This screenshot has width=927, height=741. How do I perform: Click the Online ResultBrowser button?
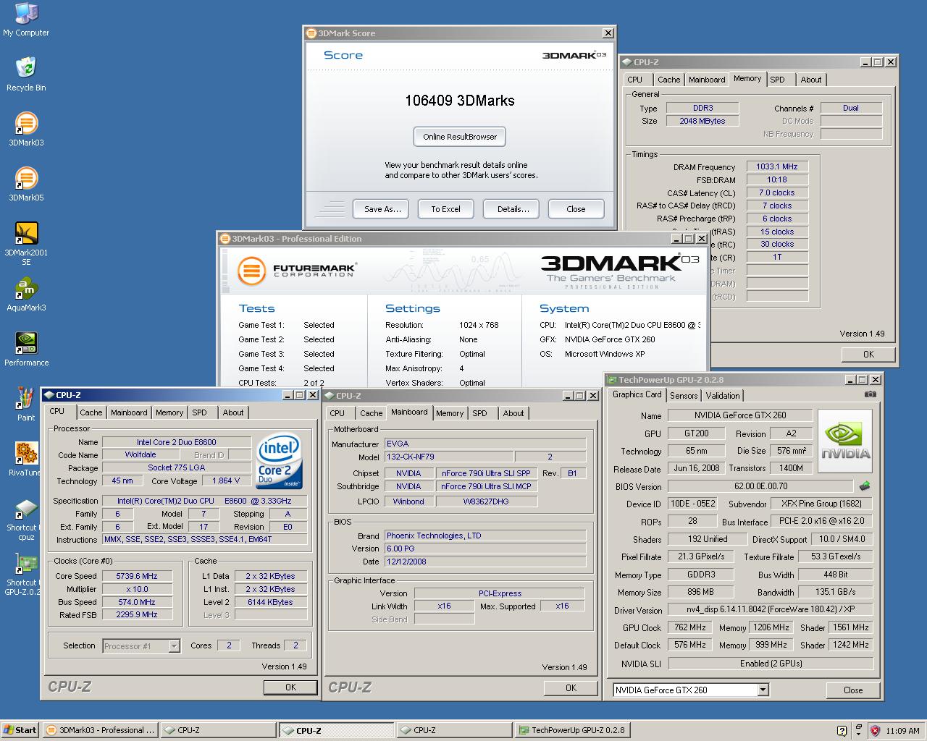460,137
